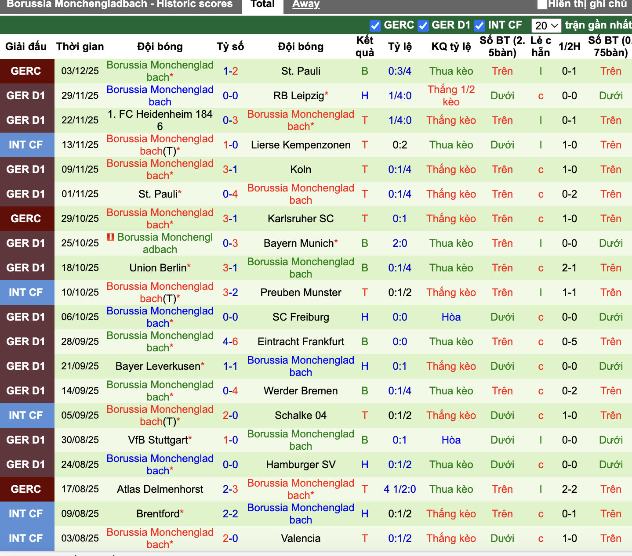The height and width of the screenshot is (556, 632).
Task: Open Eintracht Frankfurt team link
Action: tap(301, 342)
